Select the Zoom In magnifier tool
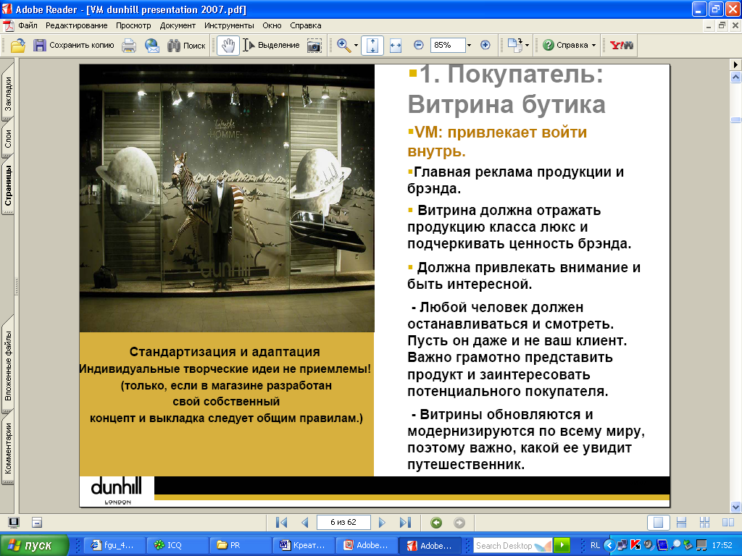 tap(343, 46)
